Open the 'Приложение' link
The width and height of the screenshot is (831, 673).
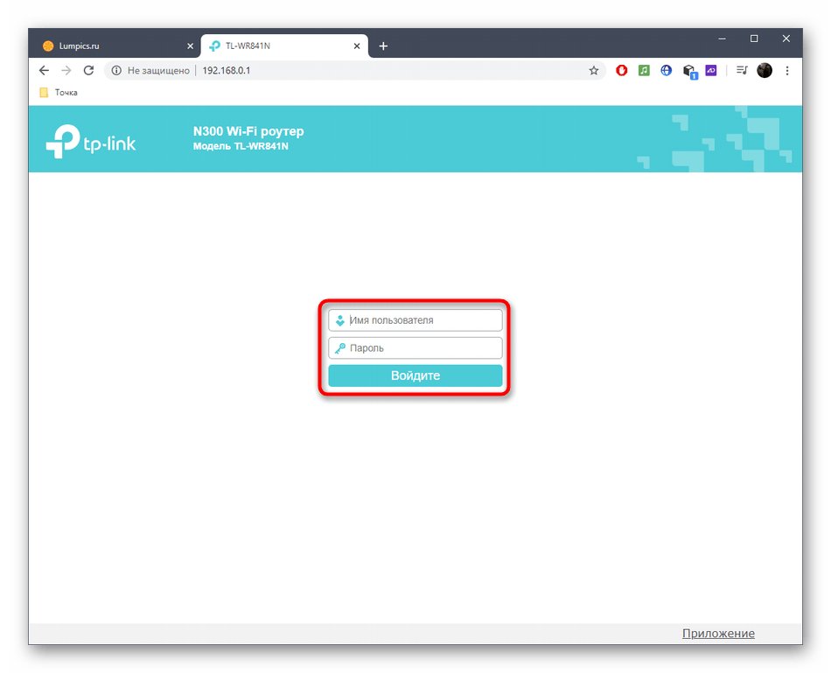[x=717, y=634]
